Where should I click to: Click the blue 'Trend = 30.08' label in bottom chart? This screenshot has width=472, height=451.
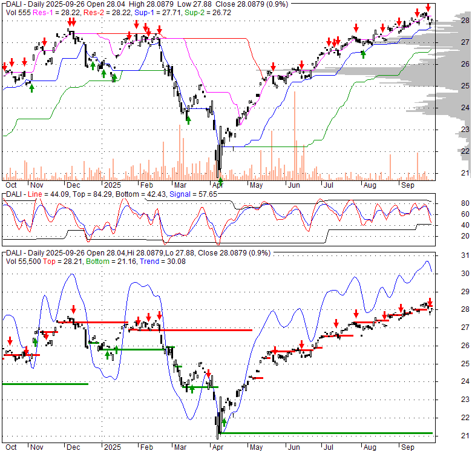(x=163, y=262)
